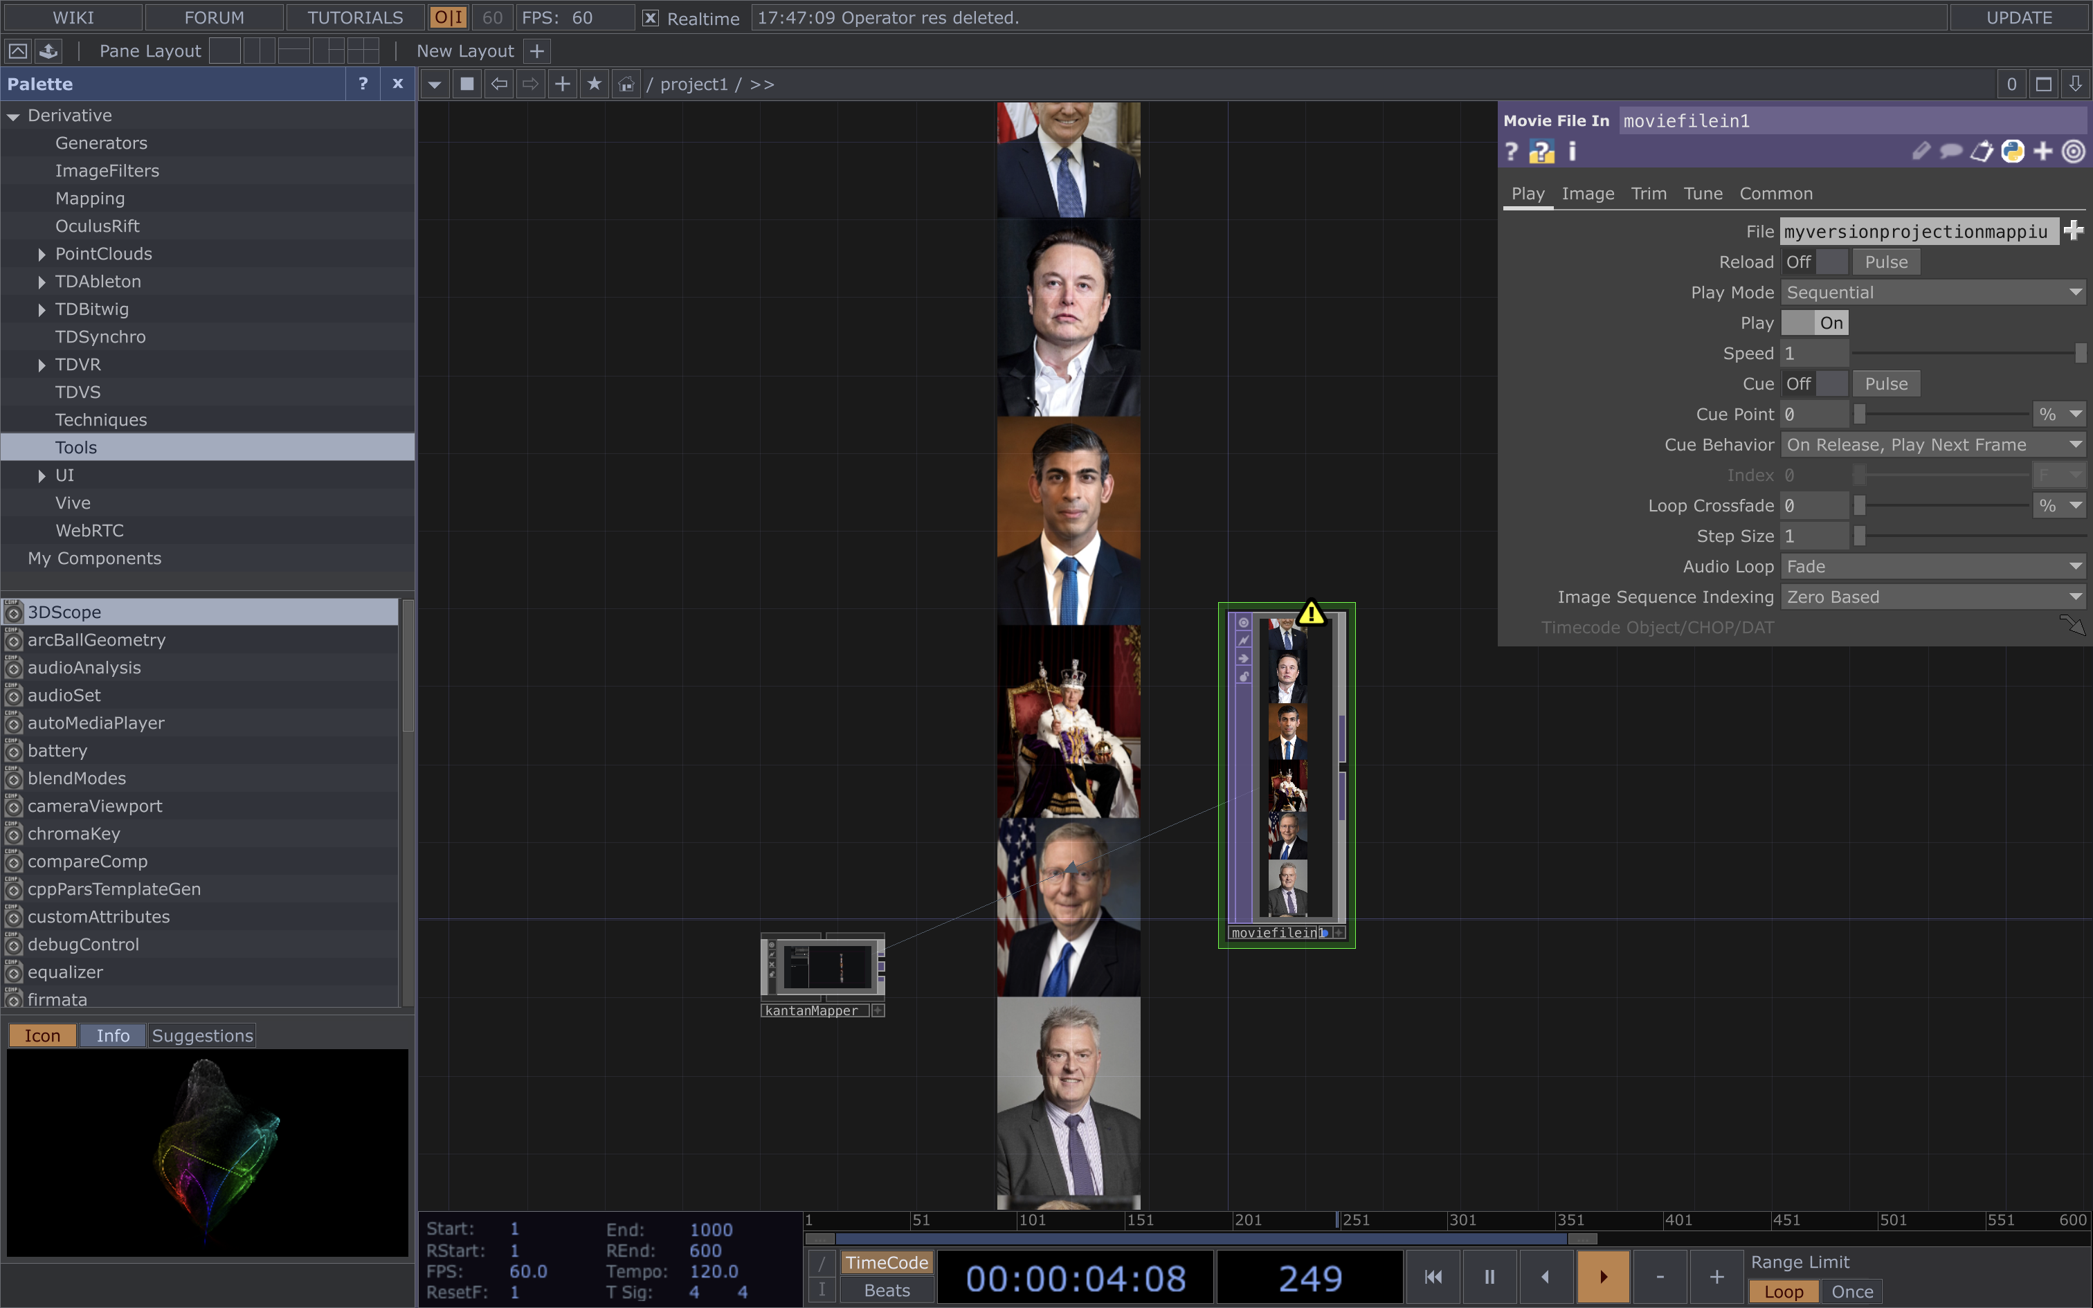The width and height of the screenshot is (2093, 1308).
Task: Open the TUTORIALS link
Action: (x=354, y=17)
